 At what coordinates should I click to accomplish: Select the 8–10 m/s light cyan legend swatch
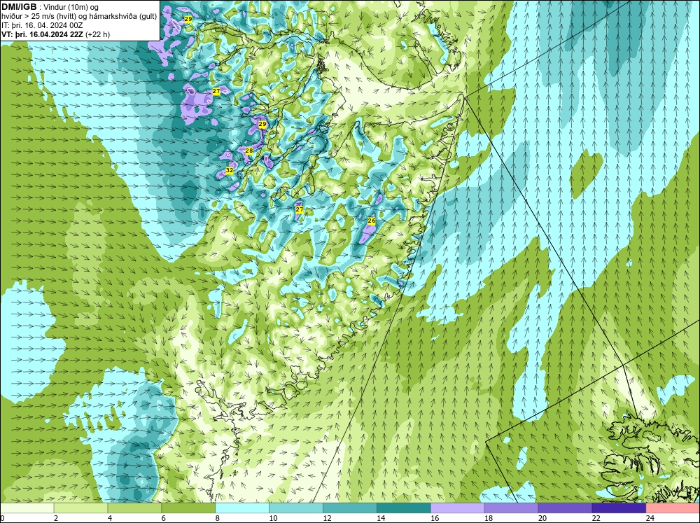(x=242, y=508)
